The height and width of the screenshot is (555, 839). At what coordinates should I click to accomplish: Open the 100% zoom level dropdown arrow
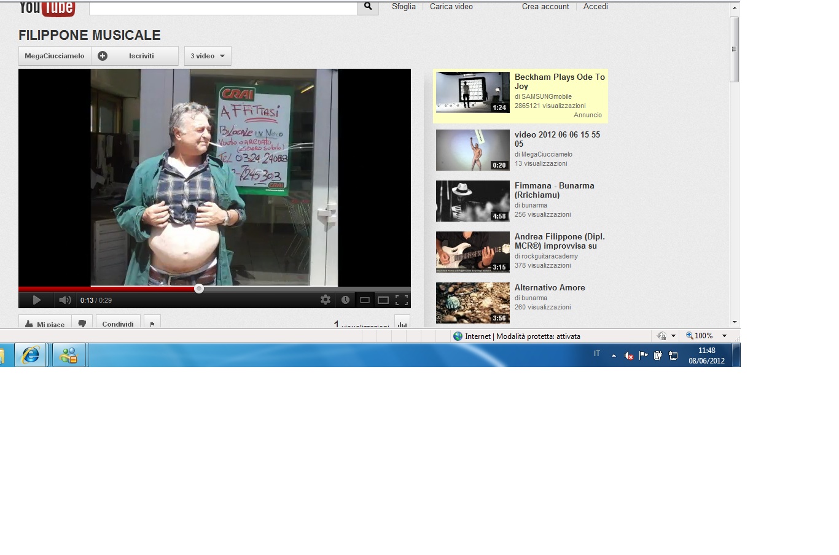pos(724,336)
